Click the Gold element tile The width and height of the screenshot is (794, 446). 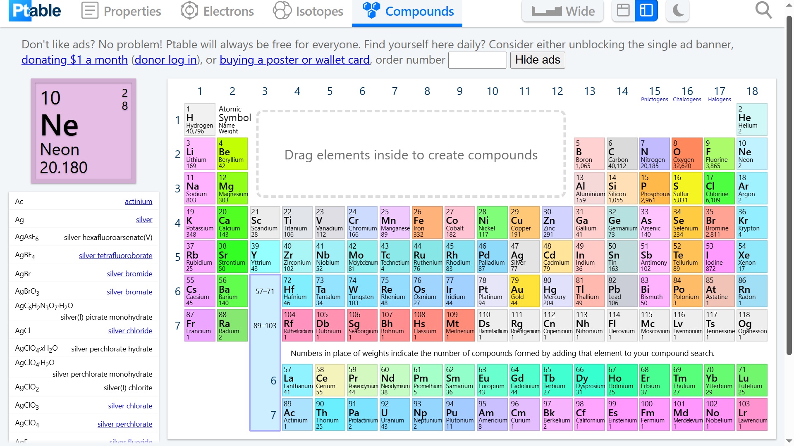pyautogui.click(x=524, y=291)
